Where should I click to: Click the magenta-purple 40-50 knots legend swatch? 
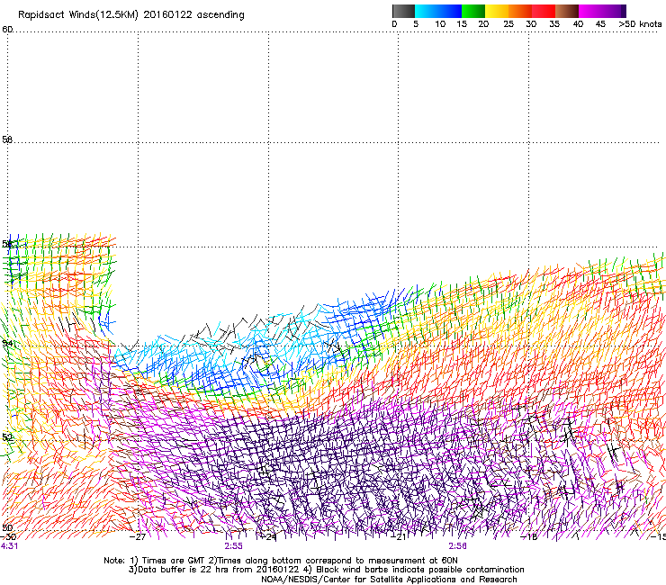[x=602, y=11]
